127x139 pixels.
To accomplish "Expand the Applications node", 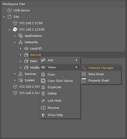I will click(15, 36).
